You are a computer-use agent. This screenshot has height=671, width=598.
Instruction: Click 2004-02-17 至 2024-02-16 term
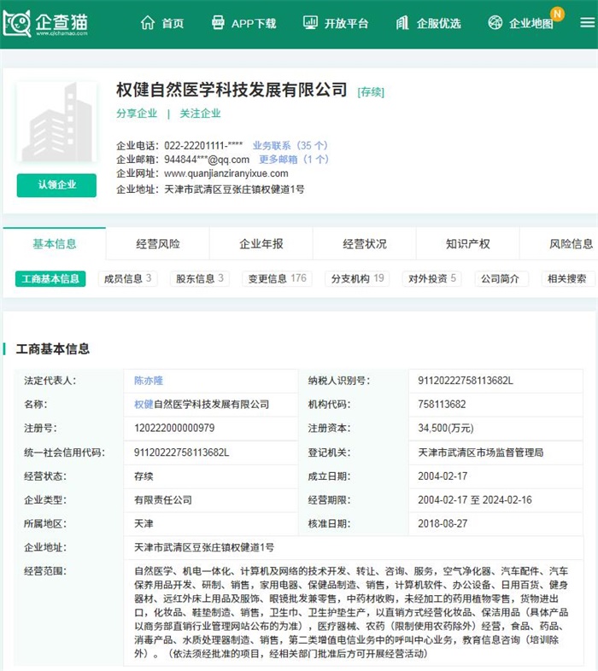click(475, 499)
